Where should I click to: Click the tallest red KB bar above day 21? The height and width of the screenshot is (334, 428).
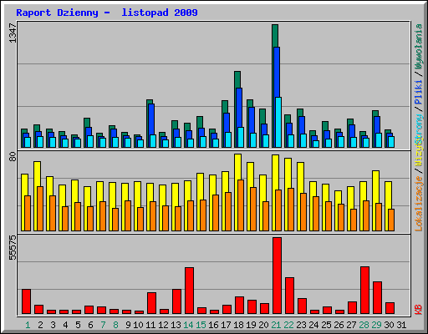[277, 276]
